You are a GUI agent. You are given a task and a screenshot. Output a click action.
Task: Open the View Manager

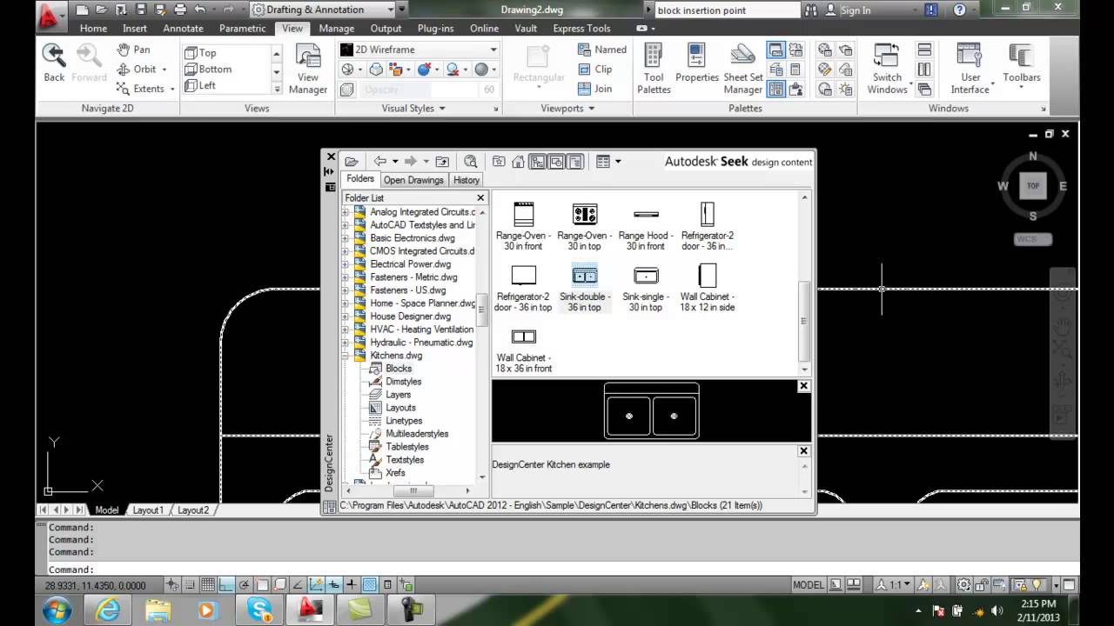(x=308, y=69)
